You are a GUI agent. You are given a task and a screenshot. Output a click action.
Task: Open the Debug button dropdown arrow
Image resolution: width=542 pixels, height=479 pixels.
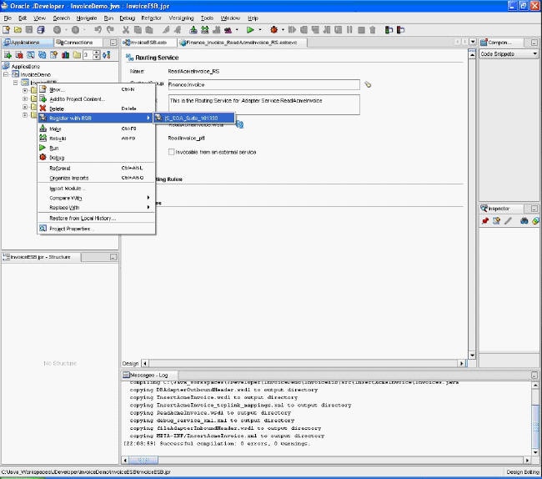284,30
